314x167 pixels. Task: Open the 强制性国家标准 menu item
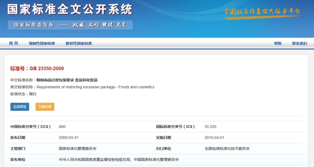pyautogui.click(x=42, y=43)
